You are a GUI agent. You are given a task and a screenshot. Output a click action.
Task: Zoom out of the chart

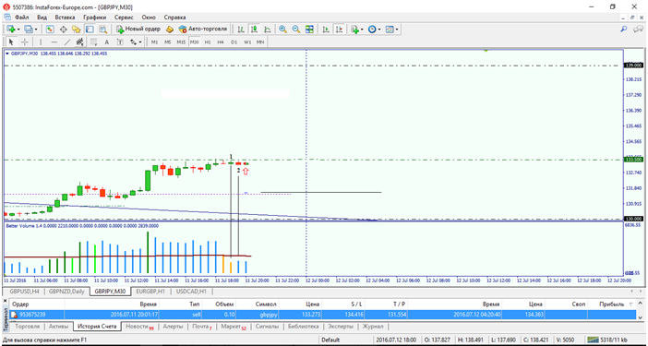[296, 30]
